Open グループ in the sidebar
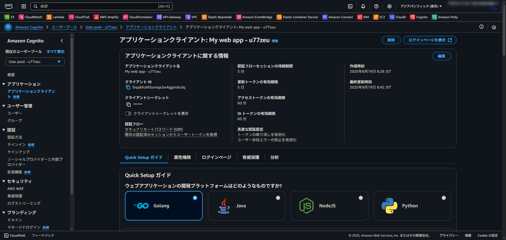Screen dimensions: 506x240 [x=15, y=121]
